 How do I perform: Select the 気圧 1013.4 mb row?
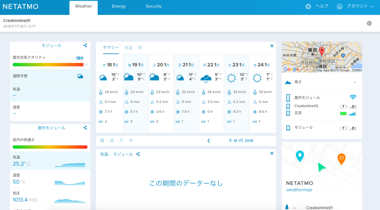50,197
